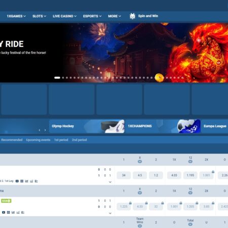
Task: Open the 1XGAMES dropdown menu
Action: [x=16, y=16]
